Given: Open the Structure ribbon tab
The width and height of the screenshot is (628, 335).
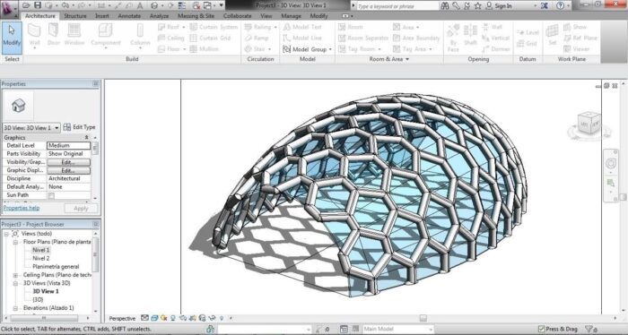Looking at the screenshot, I should coord(75,16).
